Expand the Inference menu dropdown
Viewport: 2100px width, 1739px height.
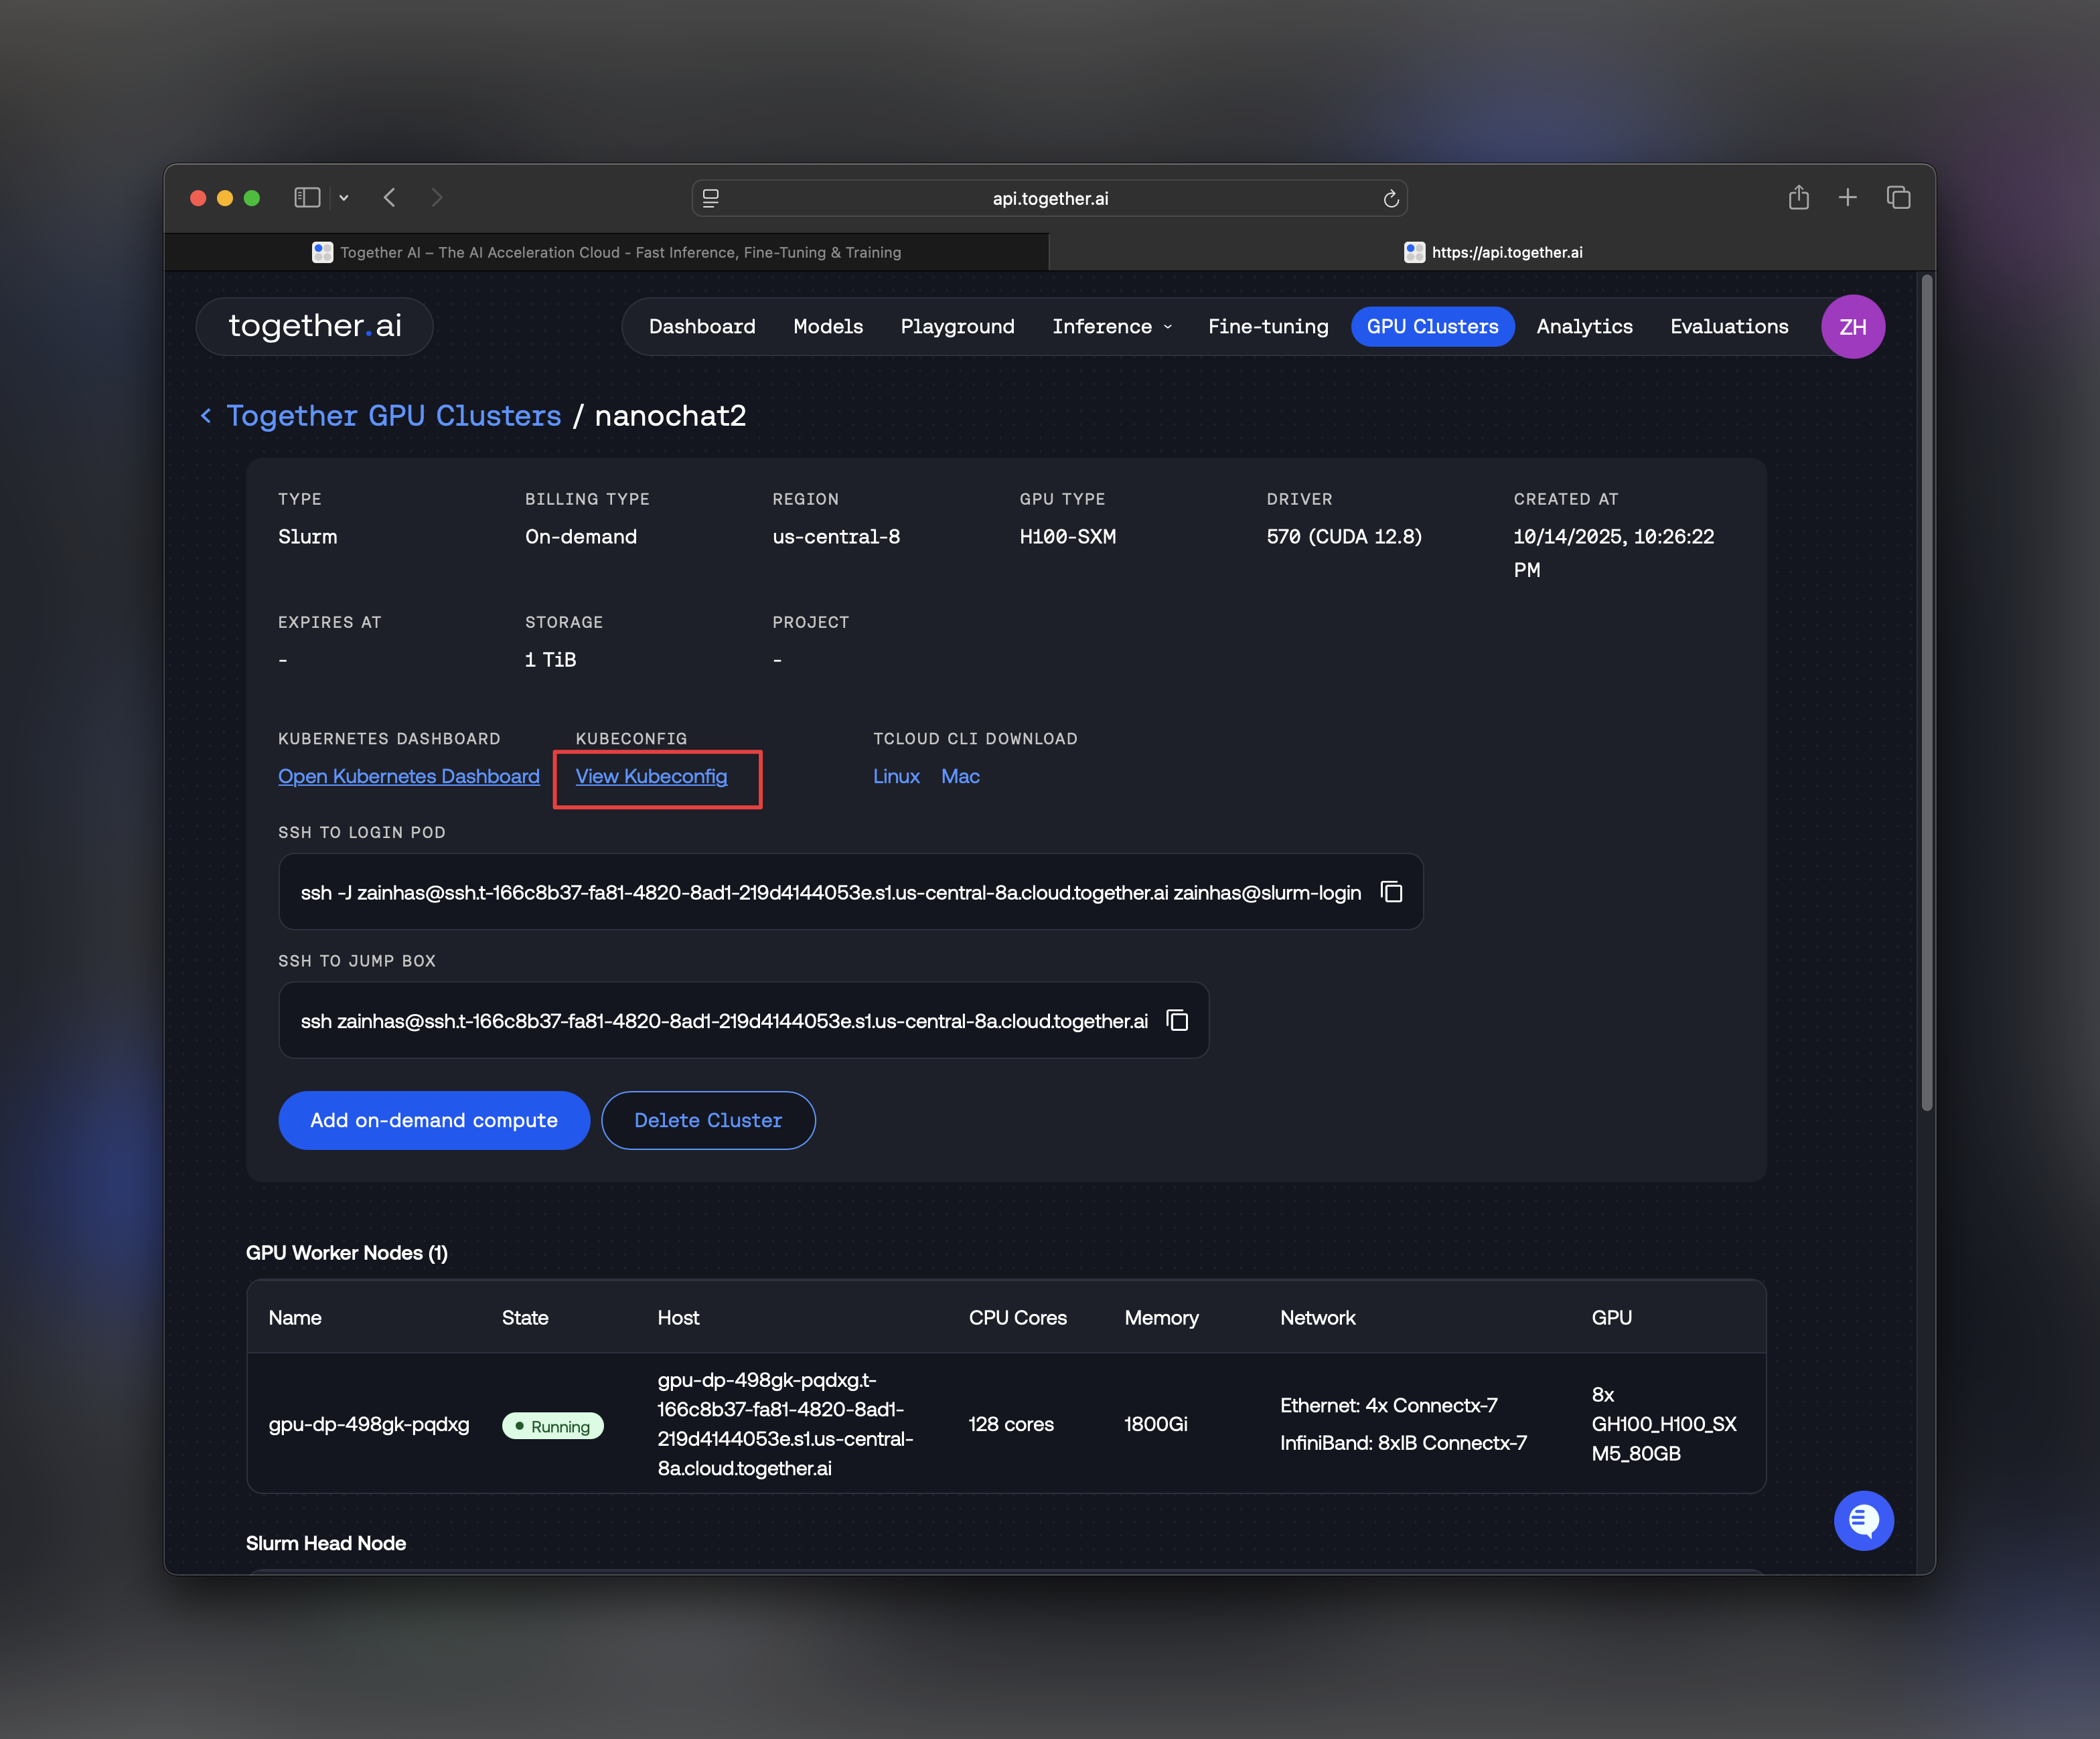click(1111, 327)
